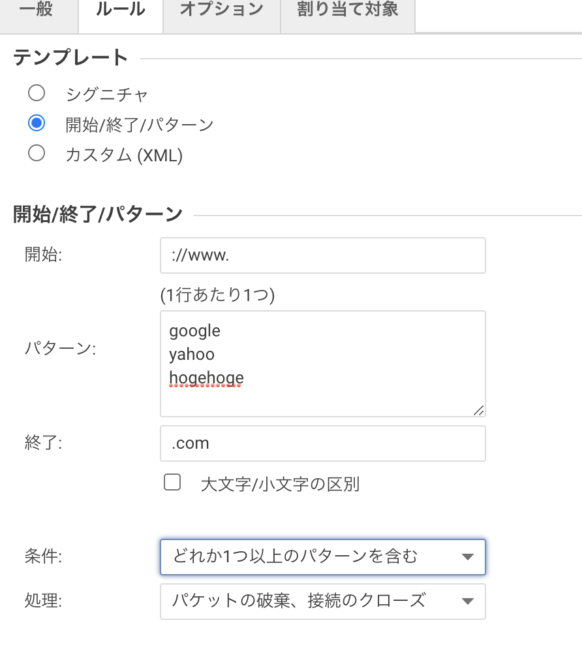
Task: Open the 条件 dropdown arrow
Action: [468, 557]
